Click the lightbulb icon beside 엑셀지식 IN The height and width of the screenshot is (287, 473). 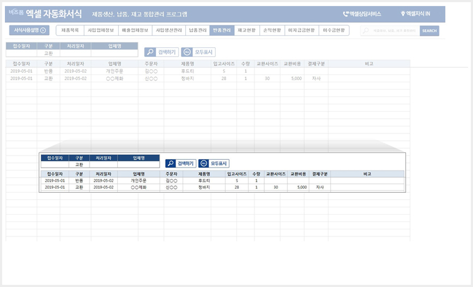point(403,14)
